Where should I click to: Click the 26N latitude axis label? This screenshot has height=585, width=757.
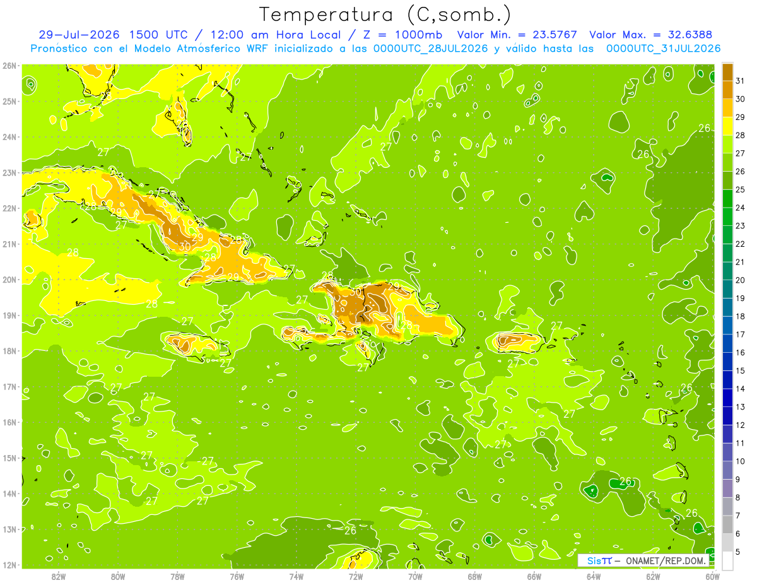click(9, 66)
